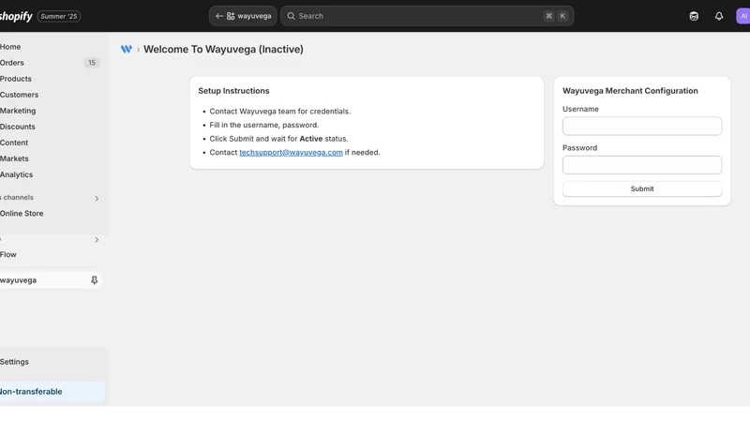
Task: Click the Wayuvega W logo icon
Action: click(127, 50)
